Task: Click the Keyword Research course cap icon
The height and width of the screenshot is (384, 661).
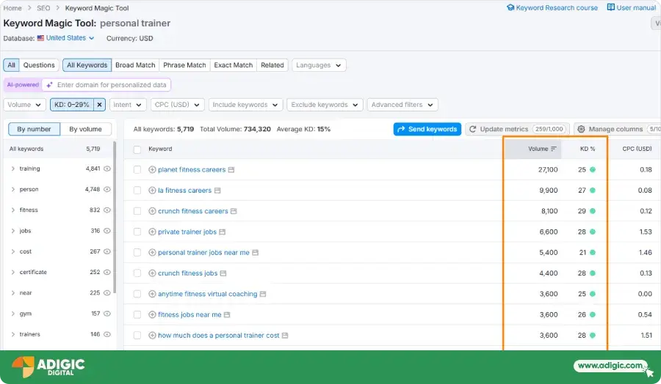Action: pos(510,7)
